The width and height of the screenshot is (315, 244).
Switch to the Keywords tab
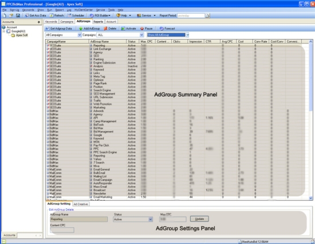tap(51, 22)
